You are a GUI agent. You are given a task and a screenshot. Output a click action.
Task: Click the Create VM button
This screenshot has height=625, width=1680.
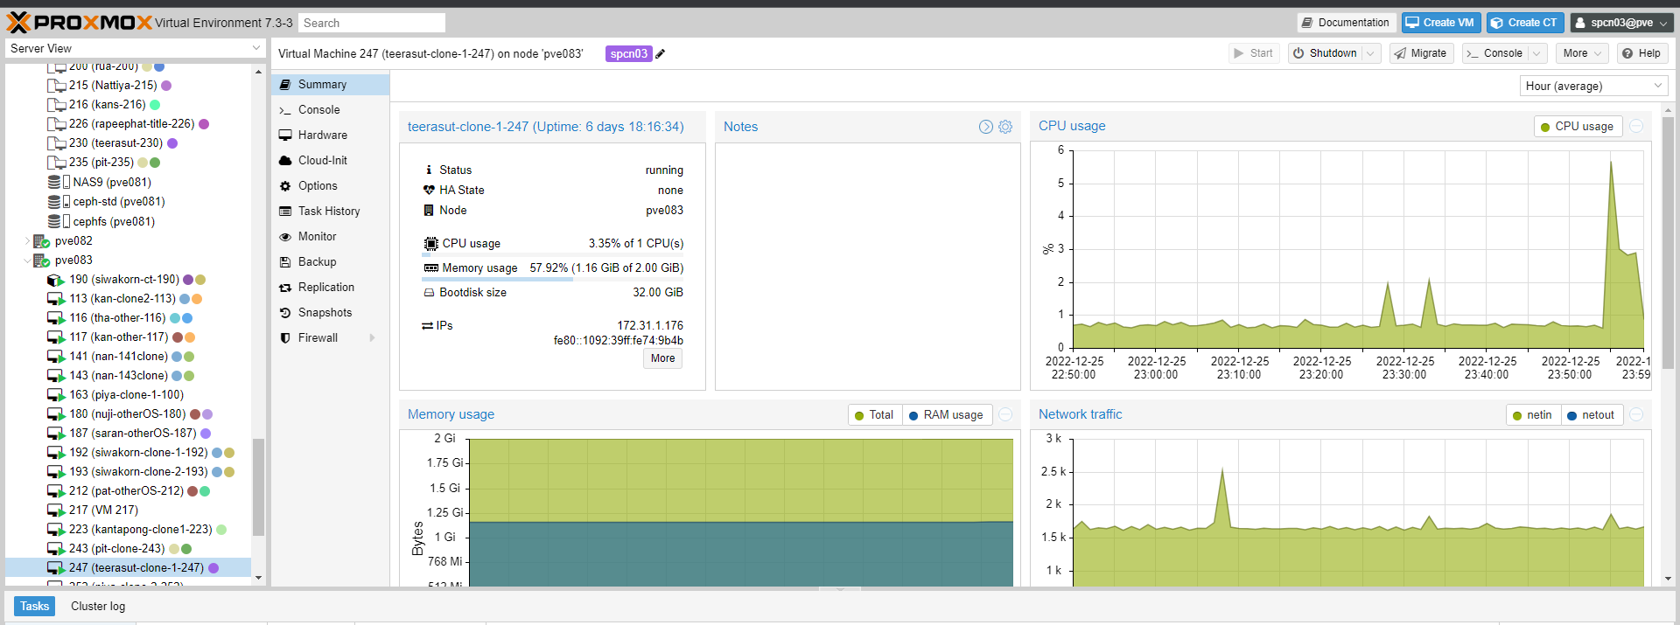pos(1440,23)
